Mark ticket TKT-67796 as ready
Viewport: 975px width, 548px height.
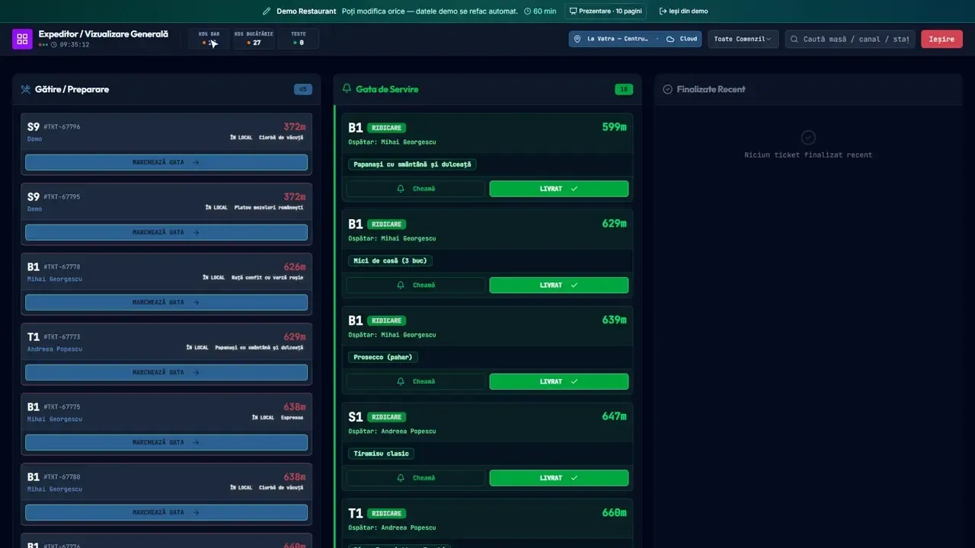pyautogui.click(x=166, y=162)
